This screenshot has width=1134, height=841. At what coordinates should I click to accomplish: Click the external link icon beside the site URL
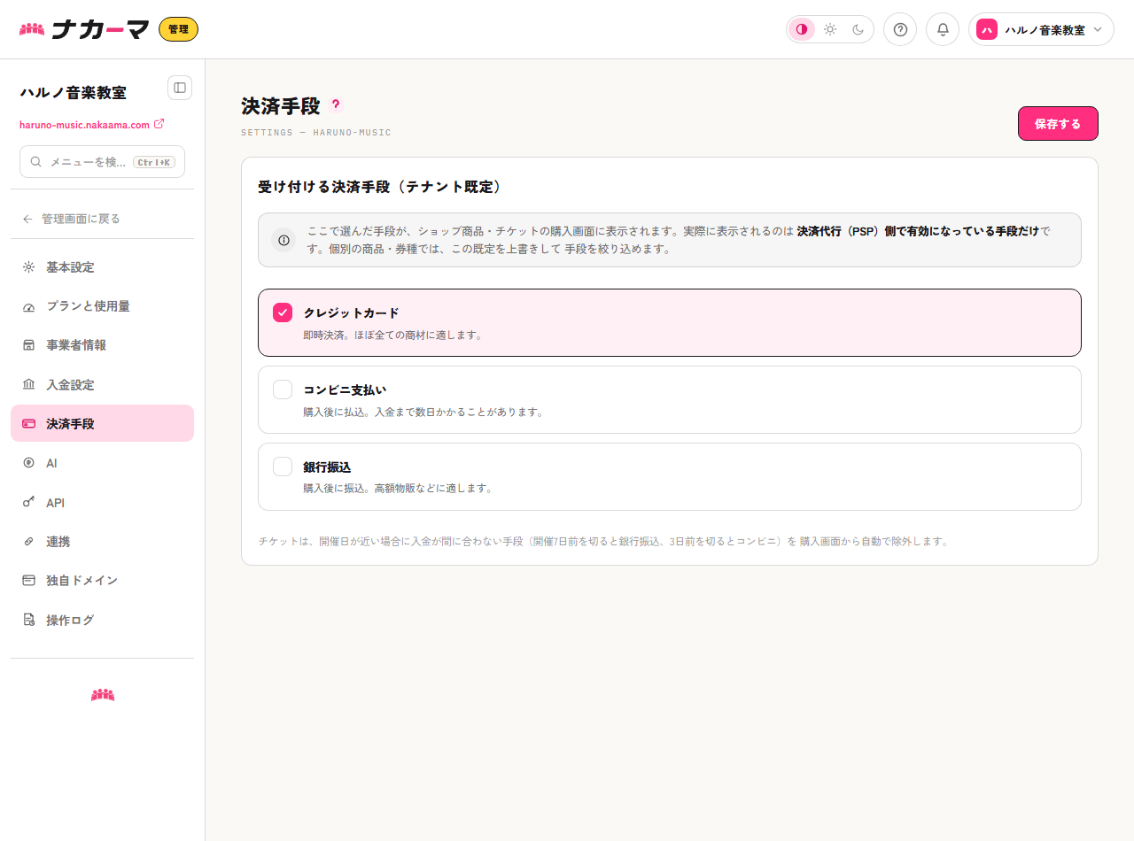tap(159, 124)
